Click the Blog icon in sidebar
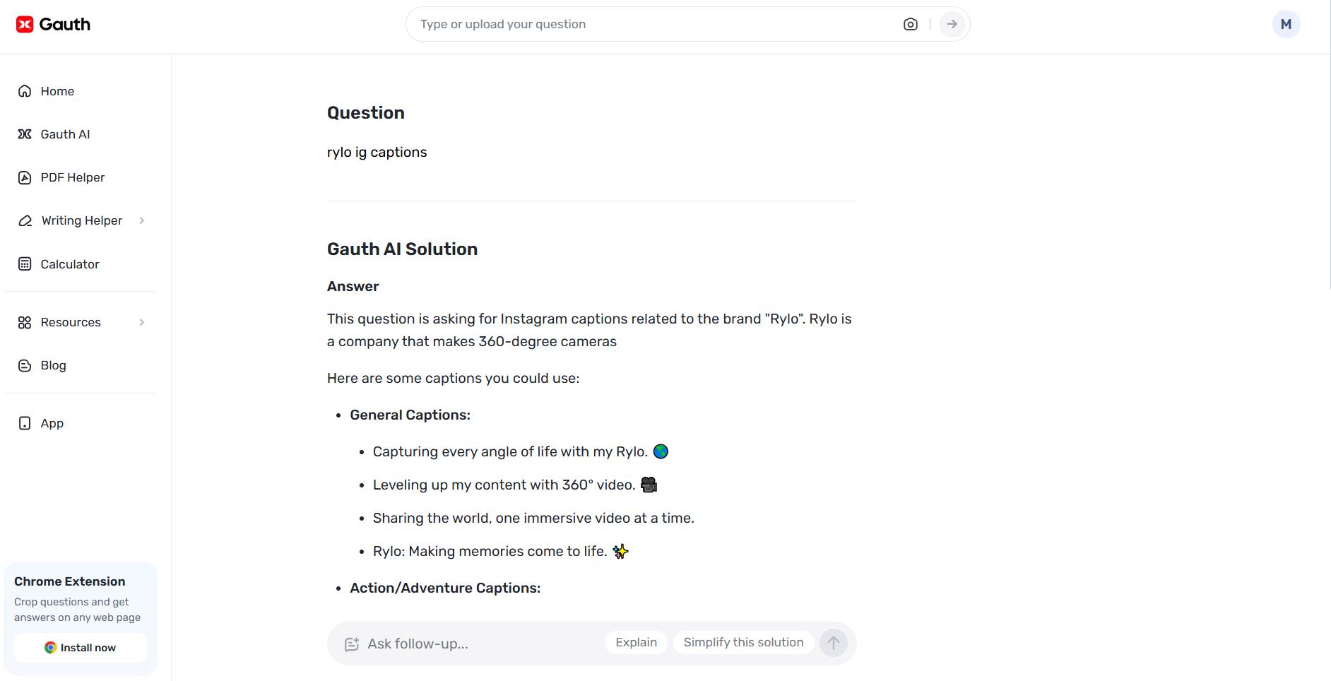Screen dimensions: 1331x681 pos(25,365)
